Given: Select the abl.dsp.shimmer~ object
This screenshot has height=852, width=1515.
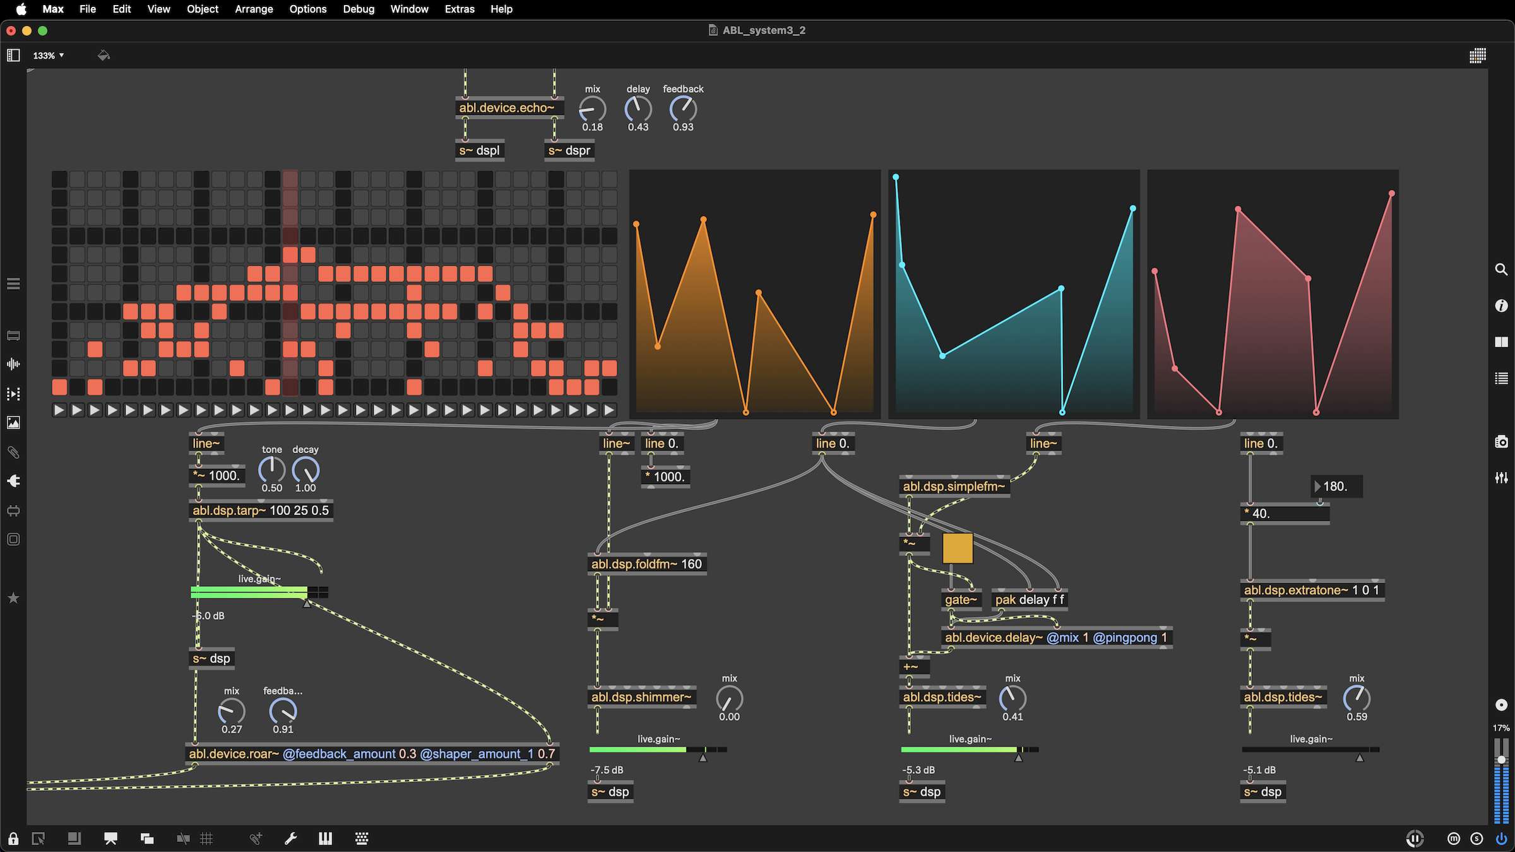Looking at the screenshot, I should [x=642, y=697].
